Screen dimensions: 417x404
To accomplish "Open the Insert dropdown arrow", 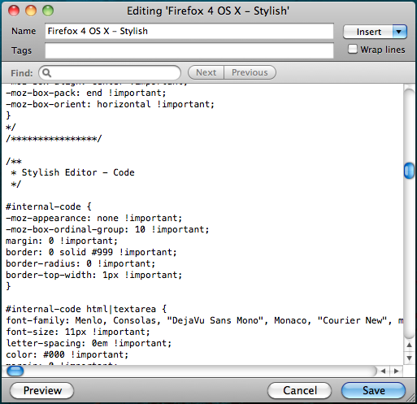I will click(399, 32).
